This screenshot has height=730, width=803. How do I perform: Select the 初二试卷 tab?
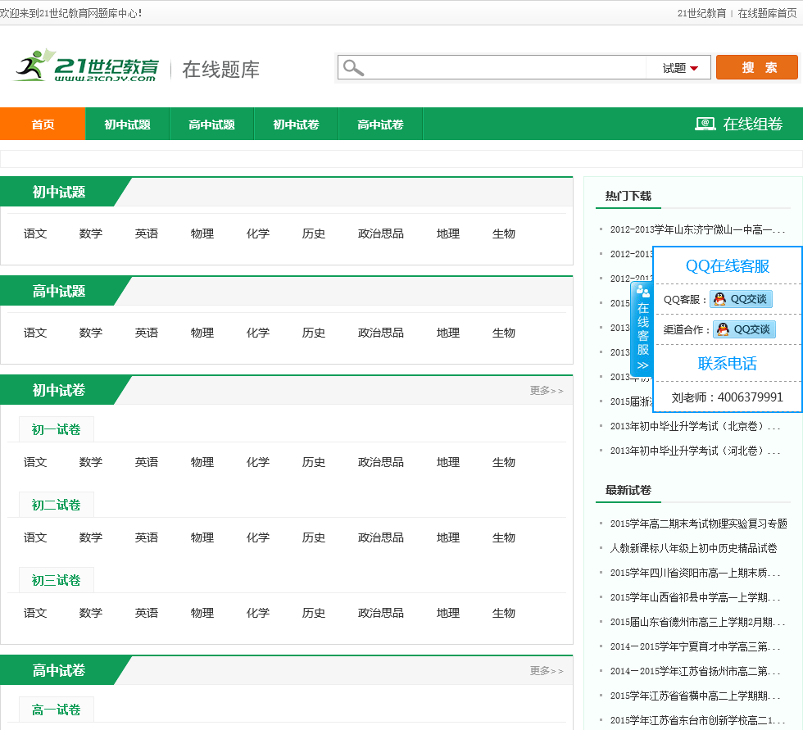57,505
